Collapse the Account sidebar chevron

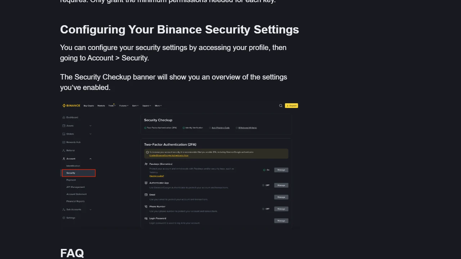90,159
